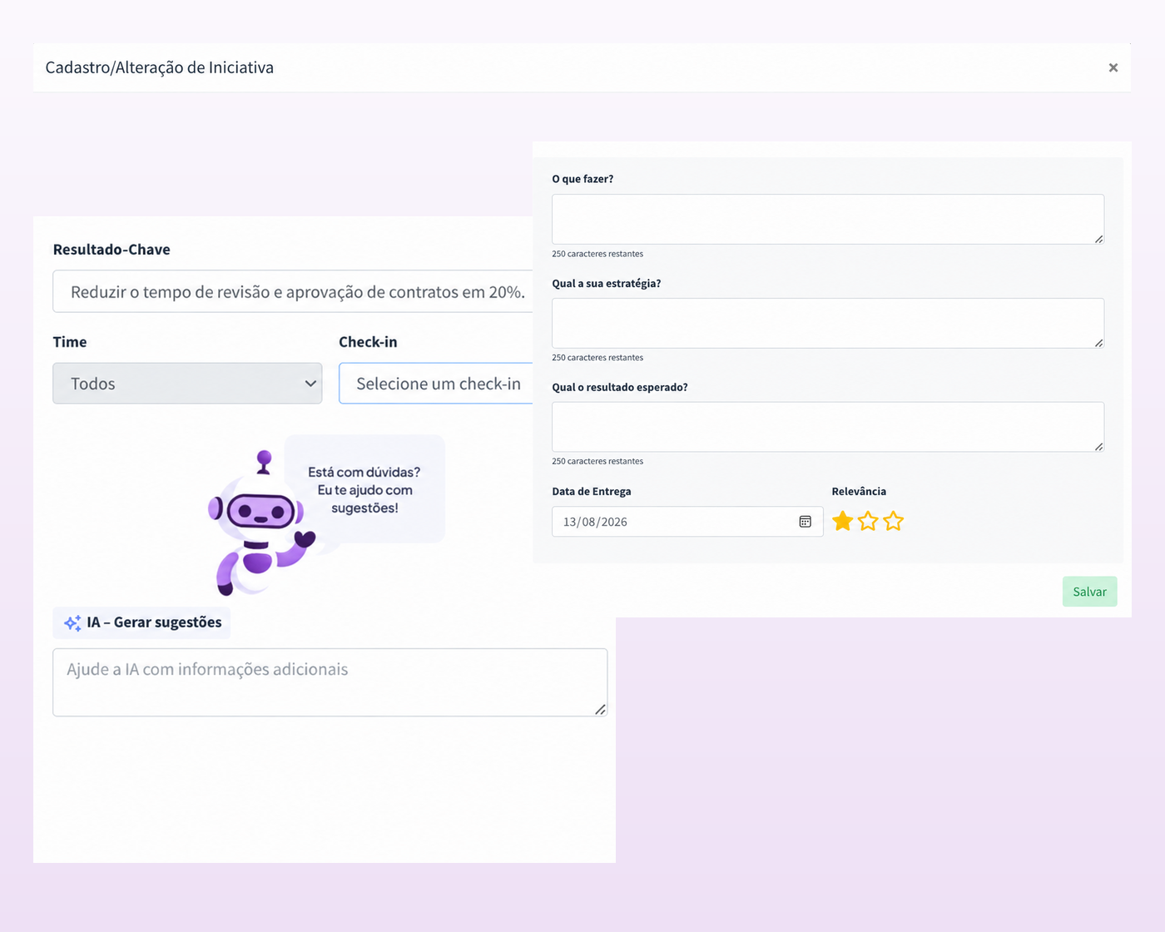The image size is (1165, 932).
Task: Click the resize handle of the resultado esperado box
Action: 1098,447
